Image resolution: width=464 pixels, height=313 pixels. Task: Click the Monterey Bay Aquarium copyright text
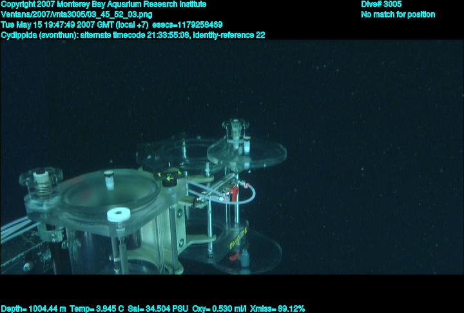(x=104, y=5)
